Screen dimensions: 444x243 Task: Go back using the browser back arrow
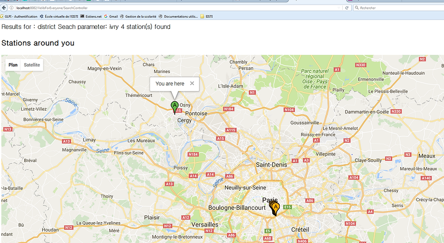pos(4,8)
